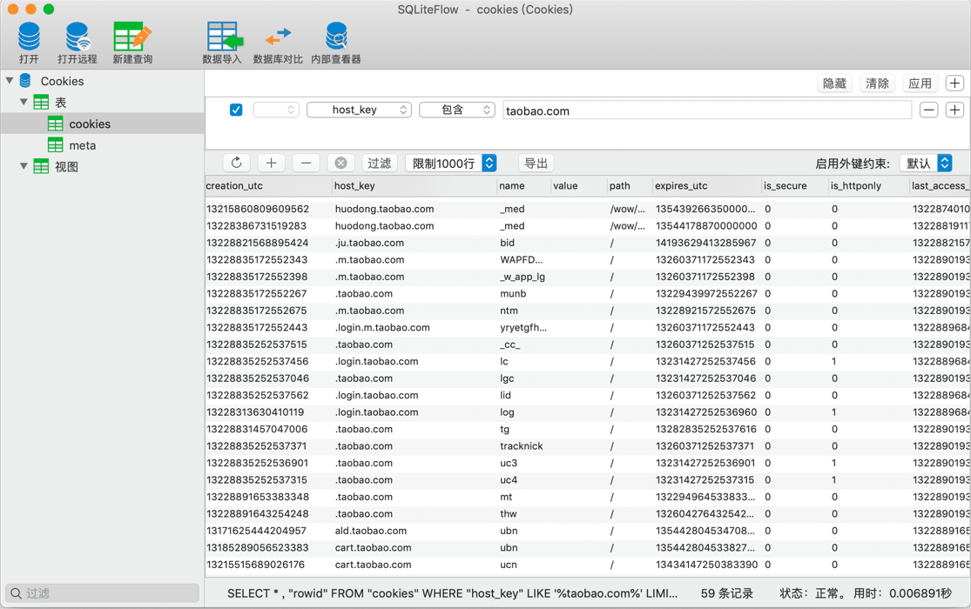Click the cookies table icon in the sidebar
The height and width of the screenshot is (609, 971).
(55, 124)
